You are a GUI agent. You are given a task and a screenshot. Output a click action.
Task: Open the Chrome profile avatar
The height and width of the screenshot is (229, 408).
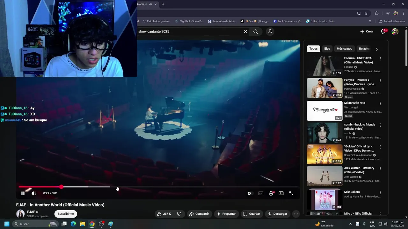[396, 13]
